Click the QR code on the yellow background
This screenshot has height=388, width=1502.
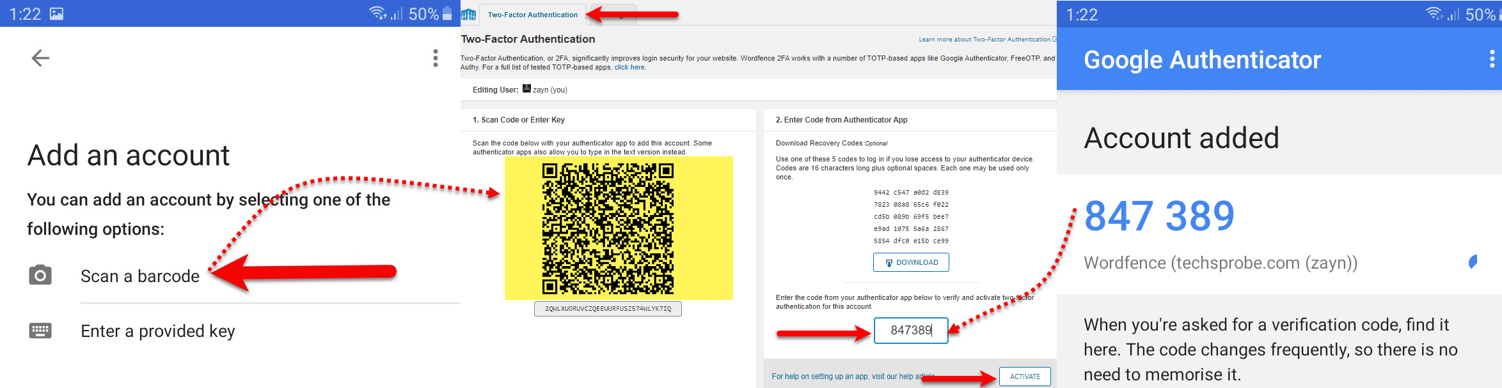pos(608,228)
